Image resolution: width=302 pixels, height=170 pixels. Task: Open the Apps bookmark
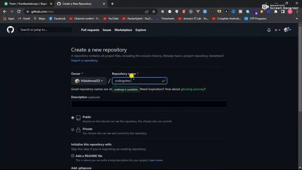point(8,18)
